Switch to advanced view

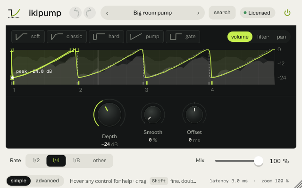pyautogui.click(x=47, y=180)
